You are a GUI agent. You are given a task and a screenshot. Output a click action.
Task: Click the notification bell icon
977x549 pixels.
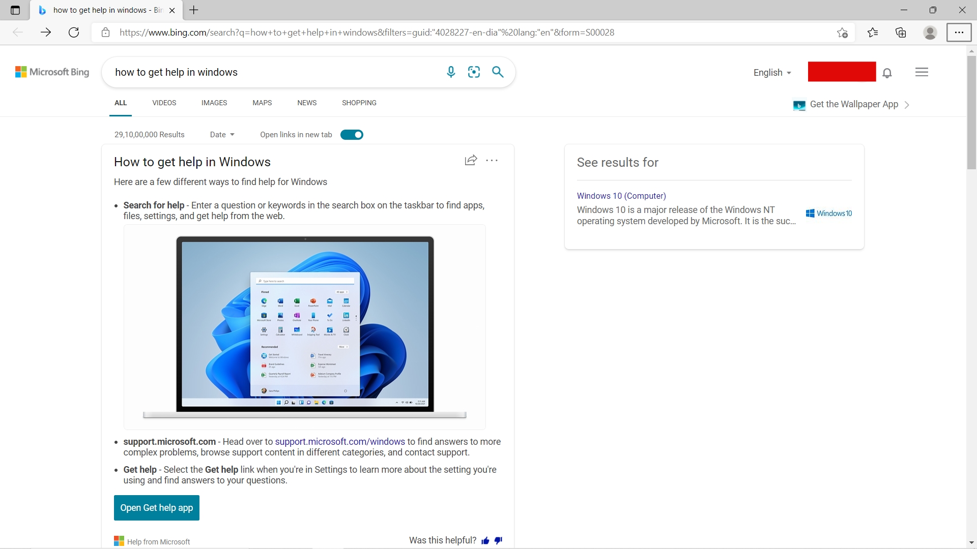point(888,72)
